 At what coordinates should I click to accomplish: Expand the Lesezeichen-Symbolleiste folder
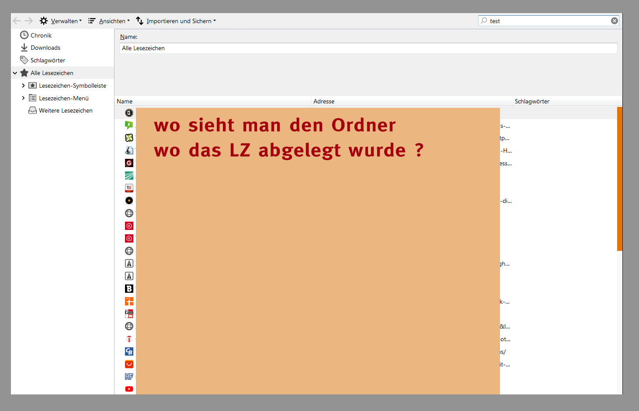point(24,86)
